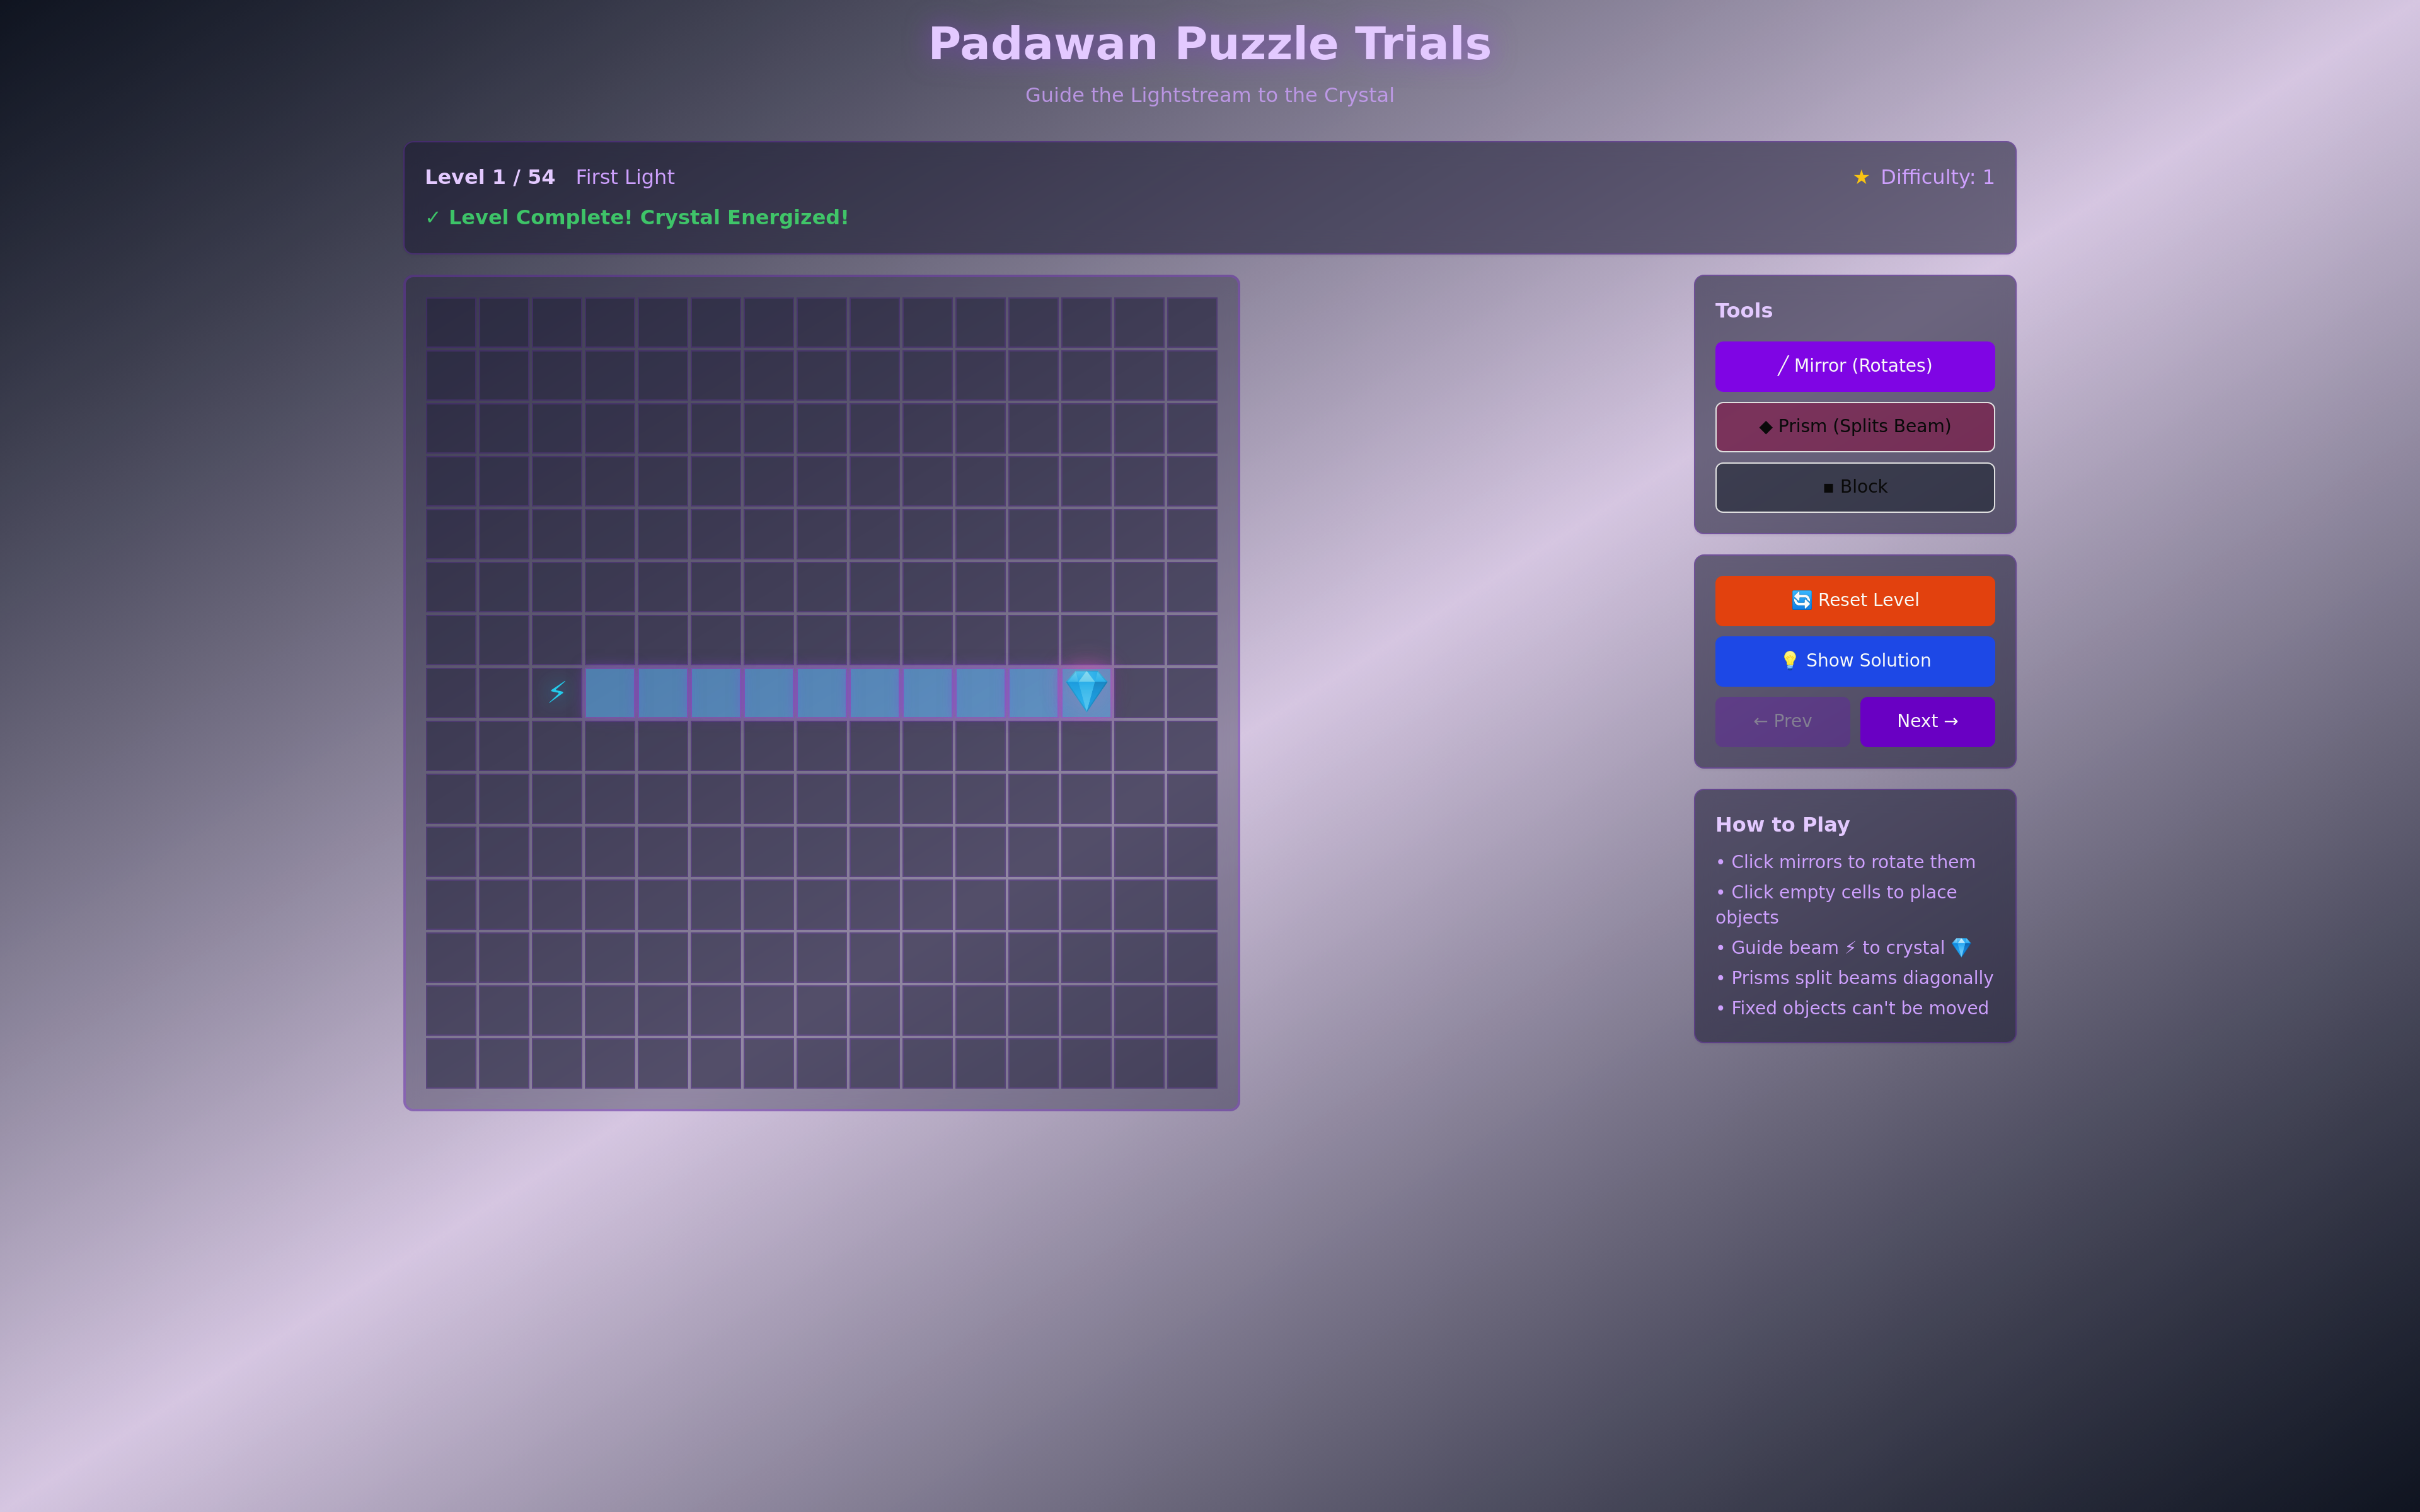Click the crystal diamond on the grid
The width and height of the screenshot is (2420, 1512).
(1087, 690)
